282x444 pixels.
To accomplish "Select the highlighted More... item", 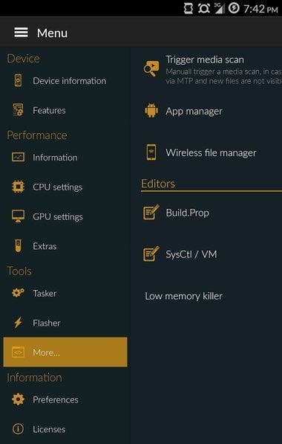I will coord(65,352).
